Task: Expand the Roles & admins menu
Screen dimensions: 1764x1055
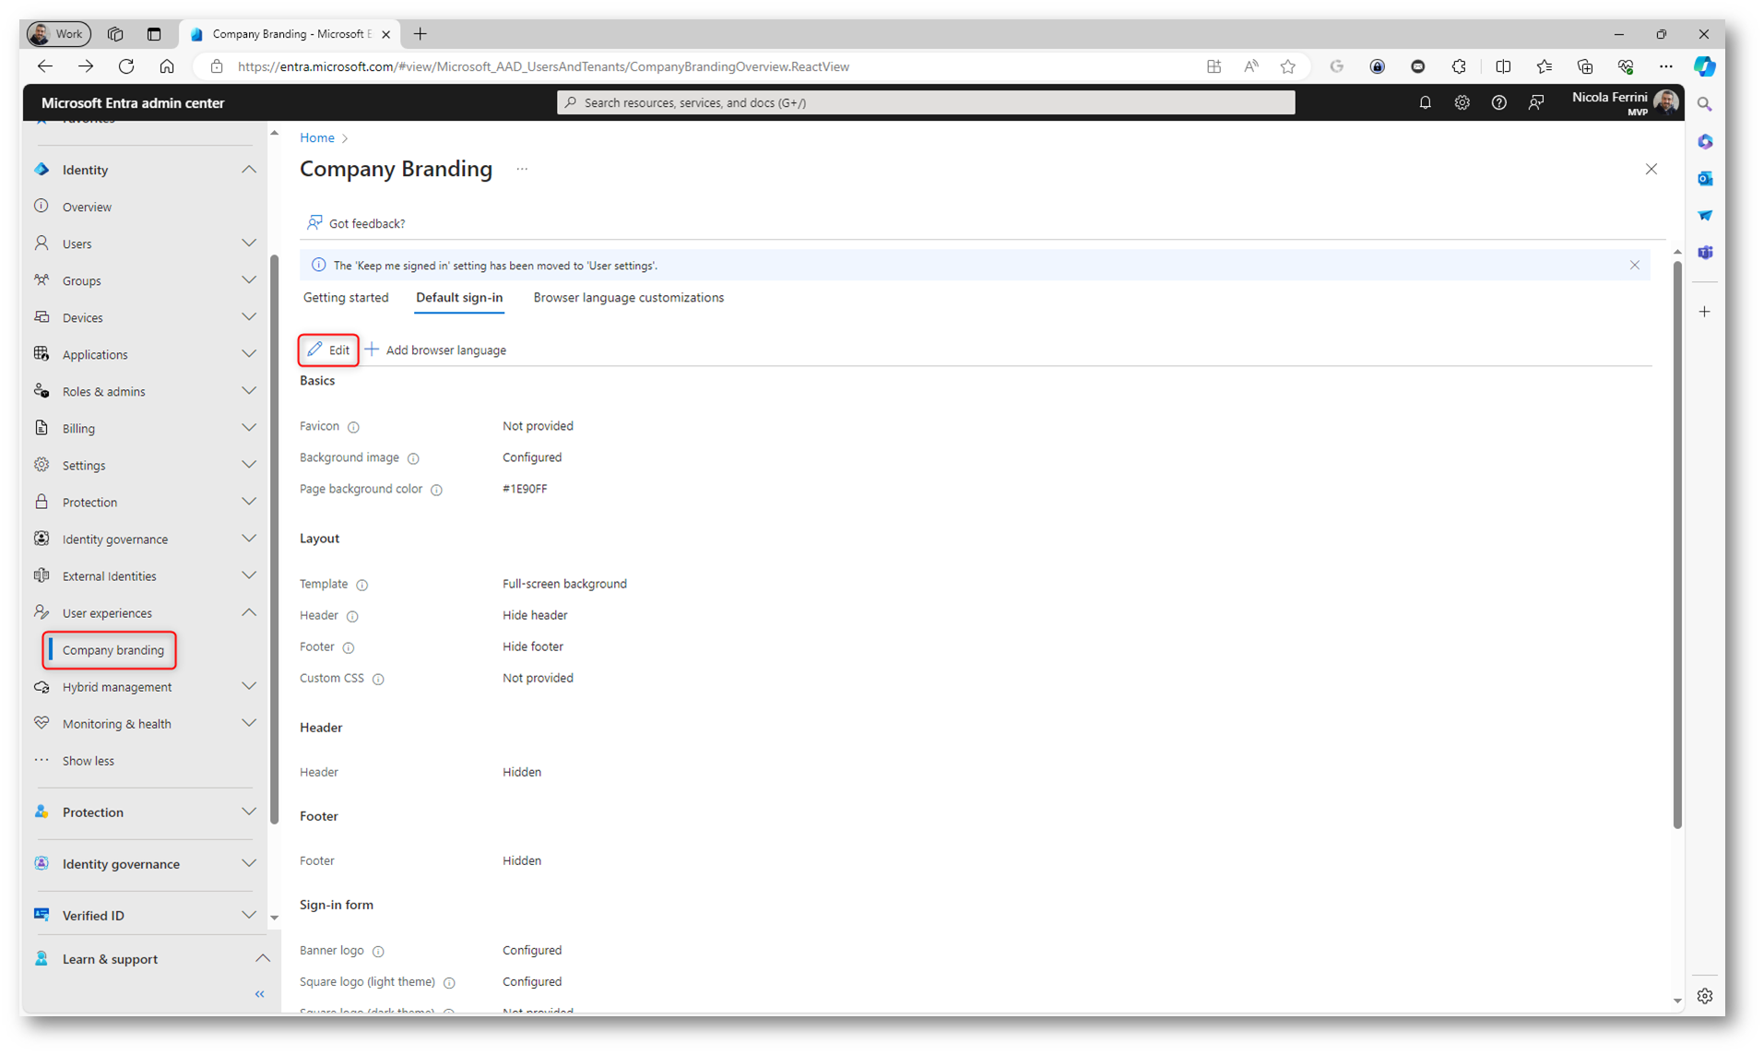Action: pyautogui.click(x=248, y=391)
